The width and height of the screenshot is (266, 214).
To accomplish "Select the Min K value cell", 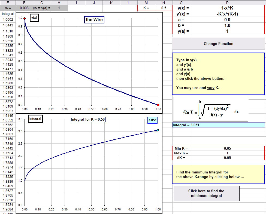I will (x=227, y=148).
